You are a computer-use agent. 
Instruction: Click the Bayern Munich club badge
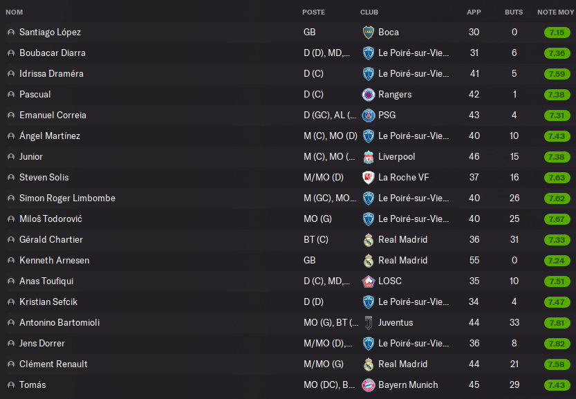[368, 384]
